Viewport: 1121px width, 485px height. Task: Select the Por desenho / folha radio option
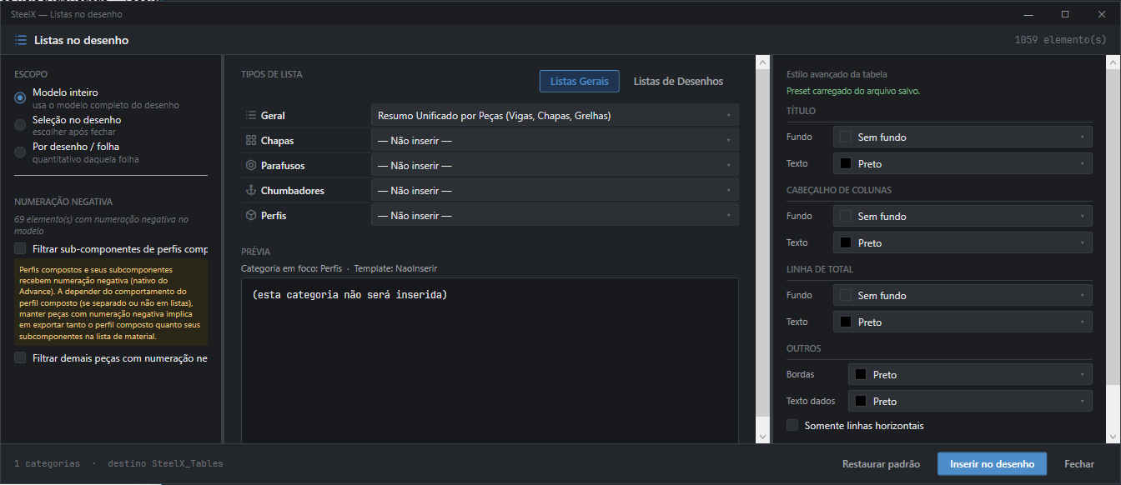point(20,152)
